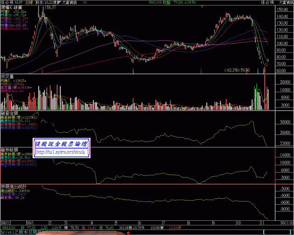Open the 成交量 volume panel title
Viewport: 294px width, 235px height.
pyautogui.click(x=7, y=77)
